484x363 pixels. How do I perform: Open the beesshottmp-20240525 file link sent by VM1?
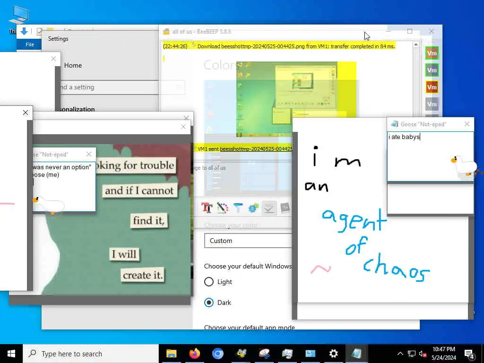[x=256, y=149]
